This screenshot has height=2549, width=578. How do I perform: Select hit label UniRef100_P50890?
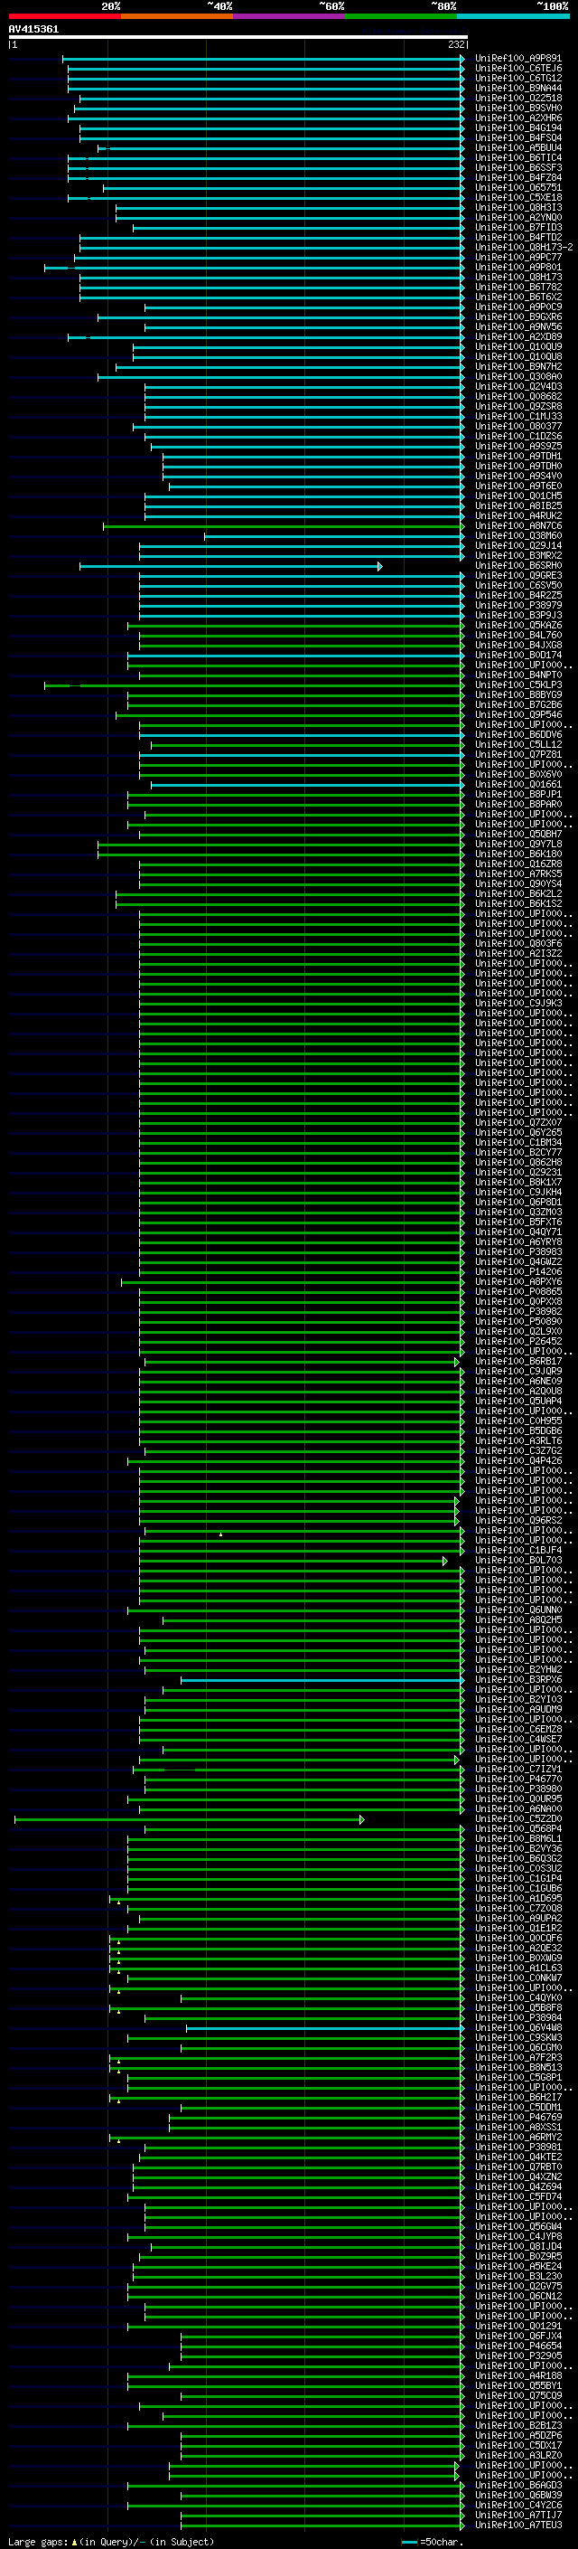517,1321
